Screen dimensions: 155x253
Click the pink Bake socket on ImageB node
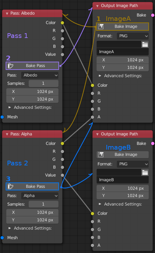tap(153, 144)
